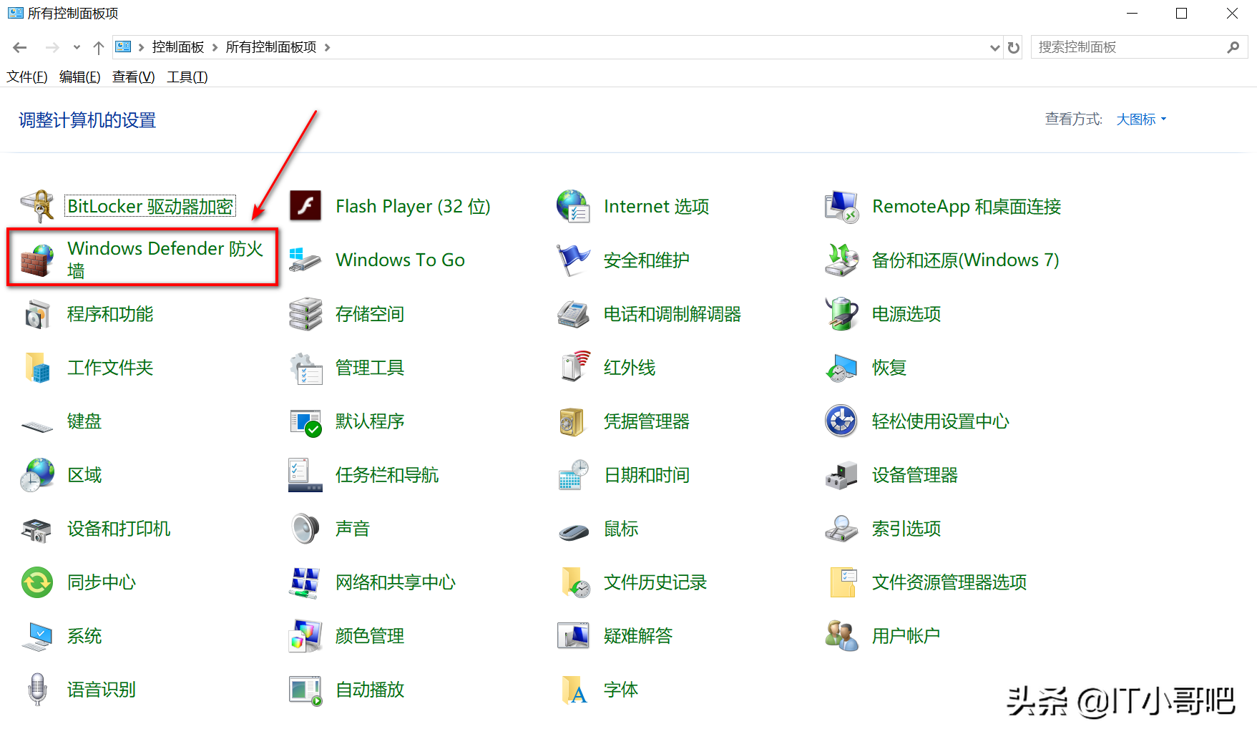Open 颜色管理 settings

pos(370,635)
